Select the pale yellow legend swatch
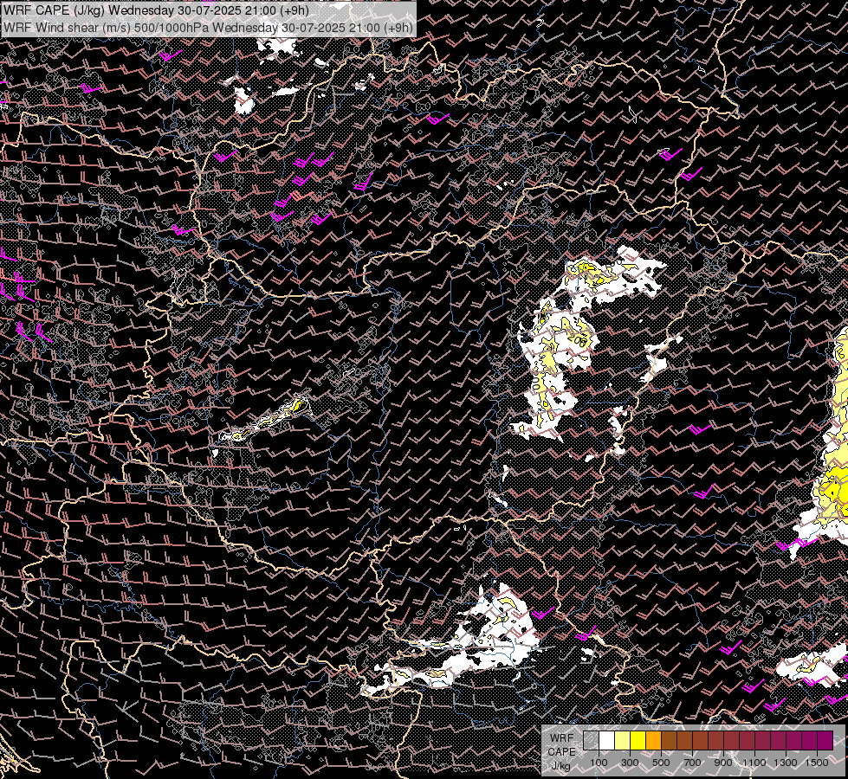Screen dimensions: 848x779 click(623, 741)
